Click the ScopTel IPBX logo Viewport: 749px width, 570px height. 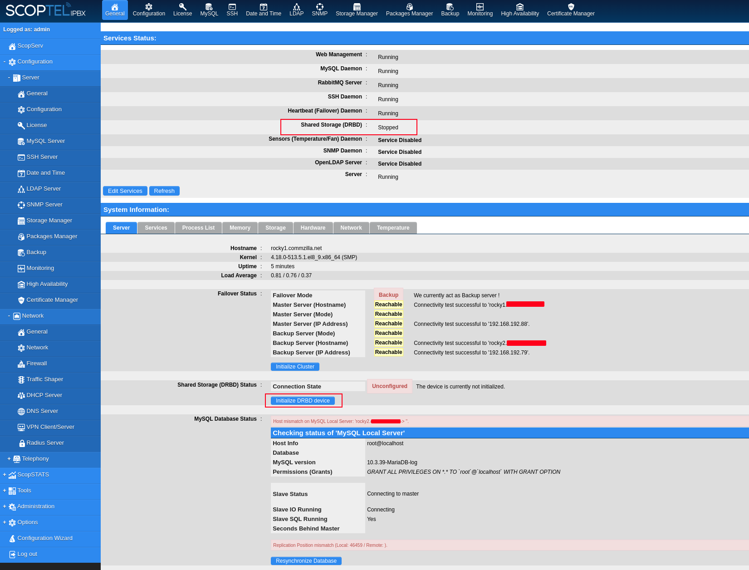coord(45,10)
